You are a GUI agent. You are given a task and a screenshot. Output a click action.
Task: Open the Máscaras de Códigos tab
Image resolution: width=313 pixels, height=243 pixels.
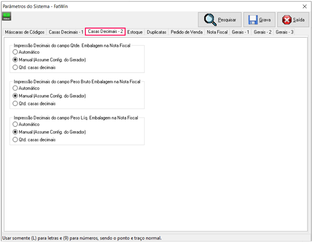coord(24,32)
